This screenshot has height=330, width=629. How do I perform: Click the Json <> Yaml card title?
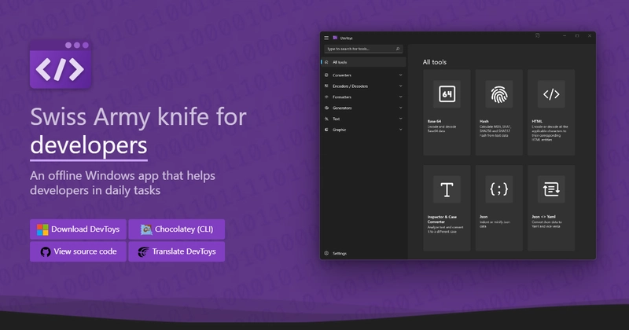[543, 217]
